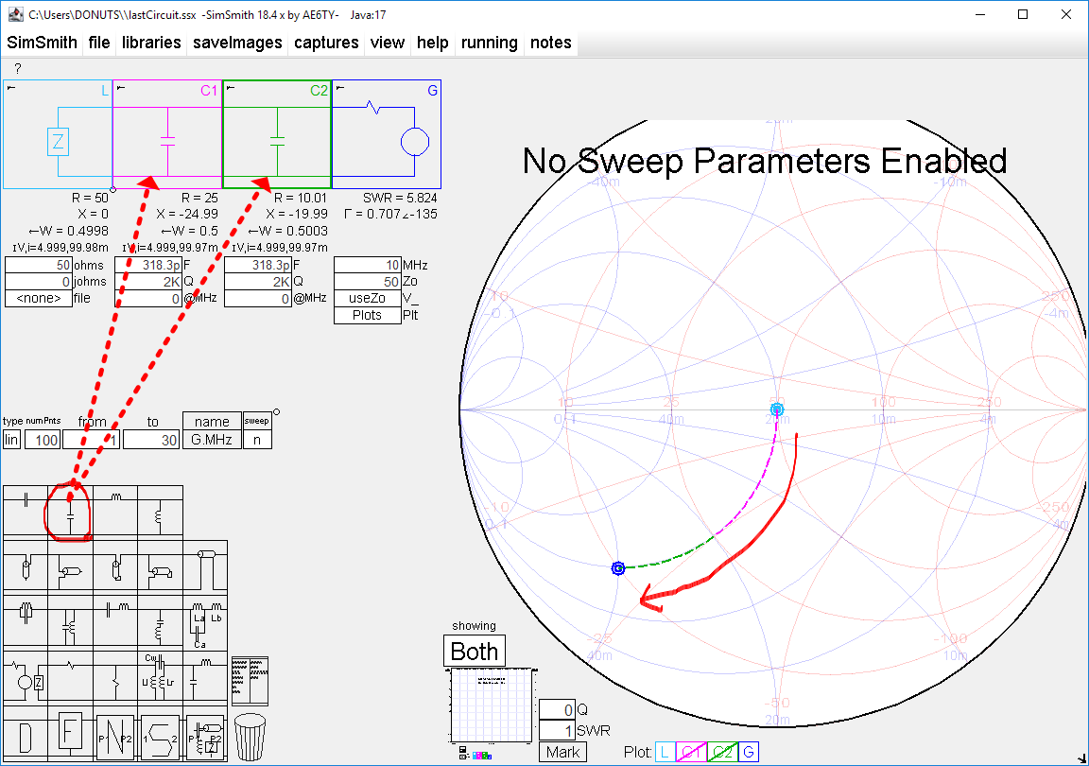Viewport: 1089px width, 766px height.
Task: Open the rectangular plot thumbnail
Action: (x=492, y=705)
